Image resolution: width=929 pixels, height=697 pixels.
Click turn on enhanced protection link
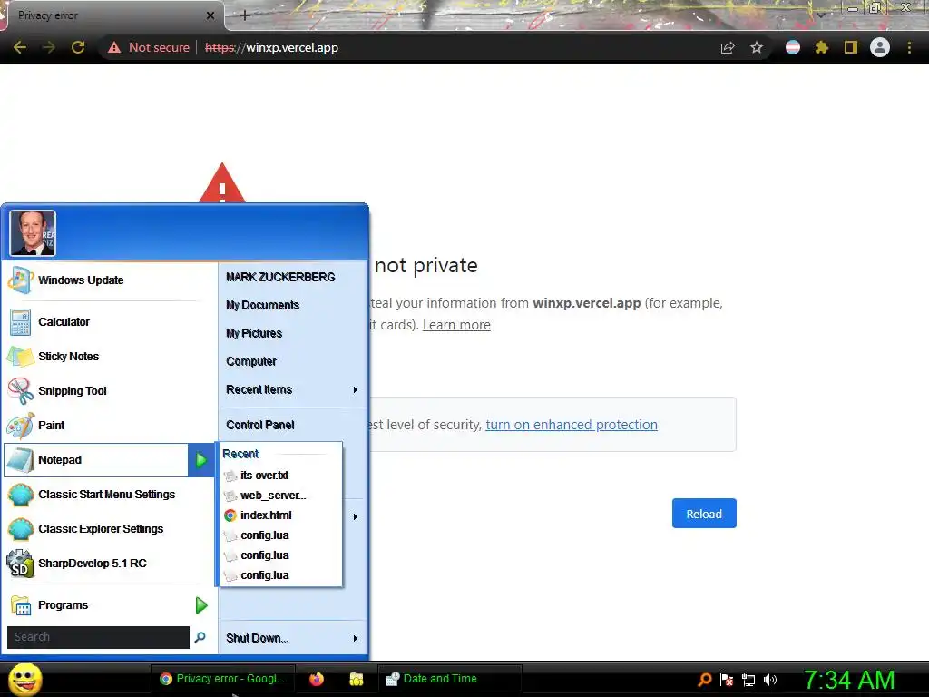(x=572, y=425)
